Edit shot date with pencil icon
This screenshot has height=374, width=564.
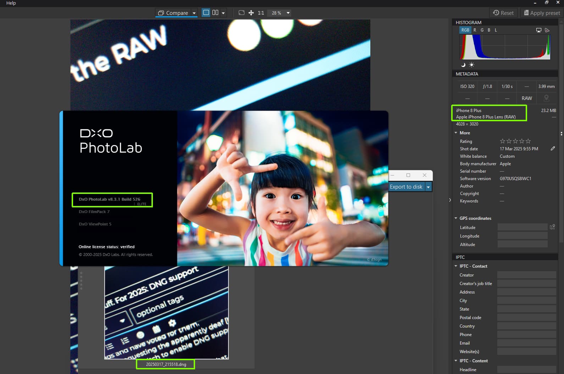click(553, 149)
